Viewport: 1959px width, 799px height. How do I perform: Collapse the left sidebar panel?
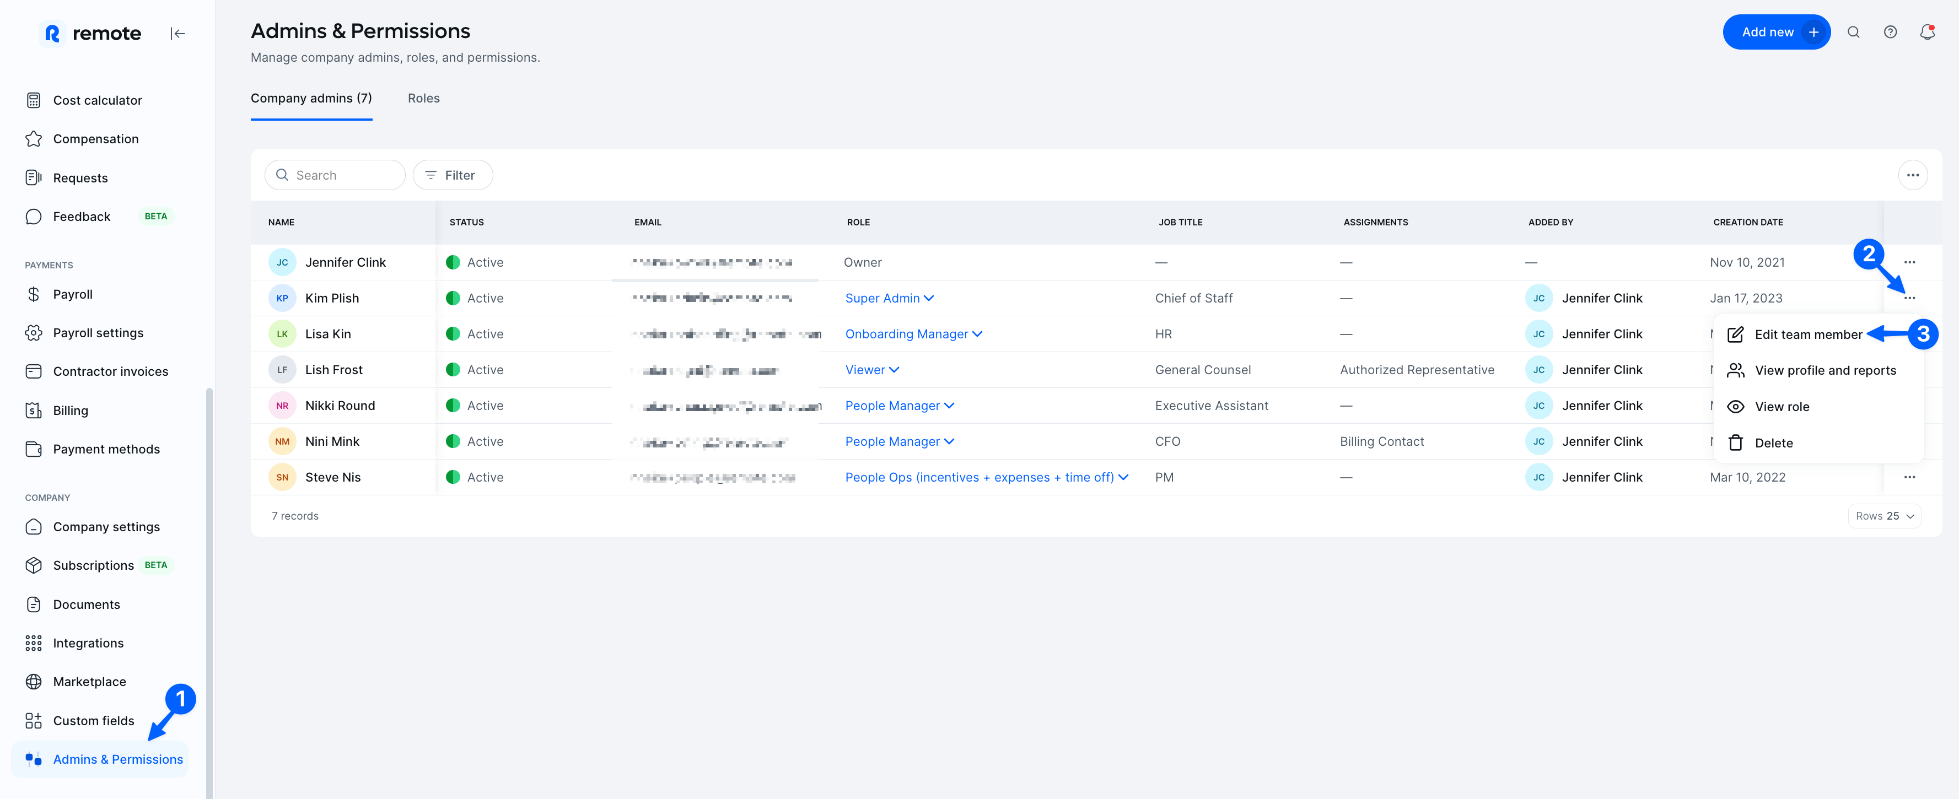tap(178, 34)
